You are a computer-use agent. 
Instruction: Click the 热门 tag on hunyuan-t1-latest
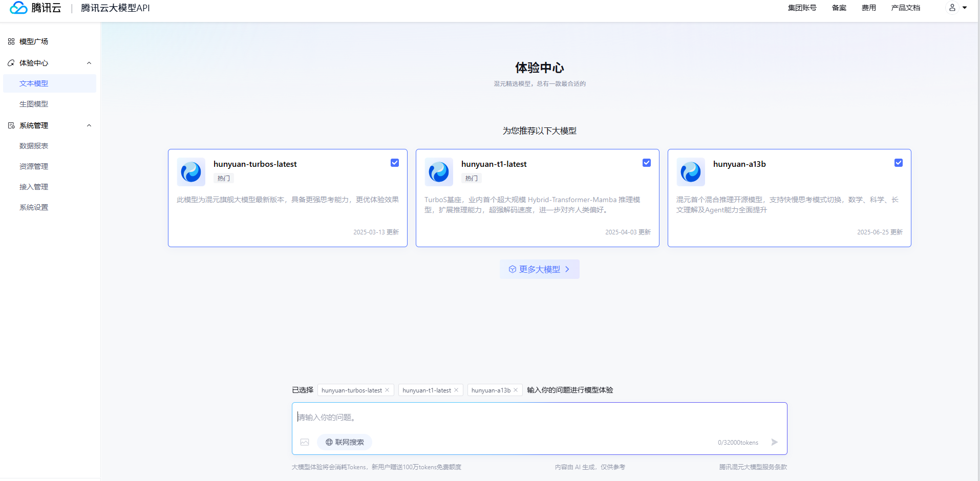472,178
